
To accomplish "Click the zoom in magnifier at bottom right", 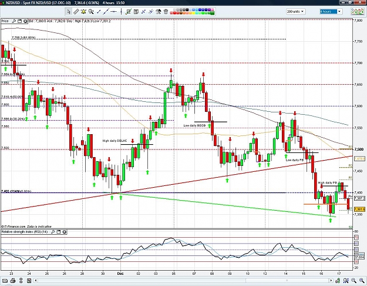I will (362, 280).
